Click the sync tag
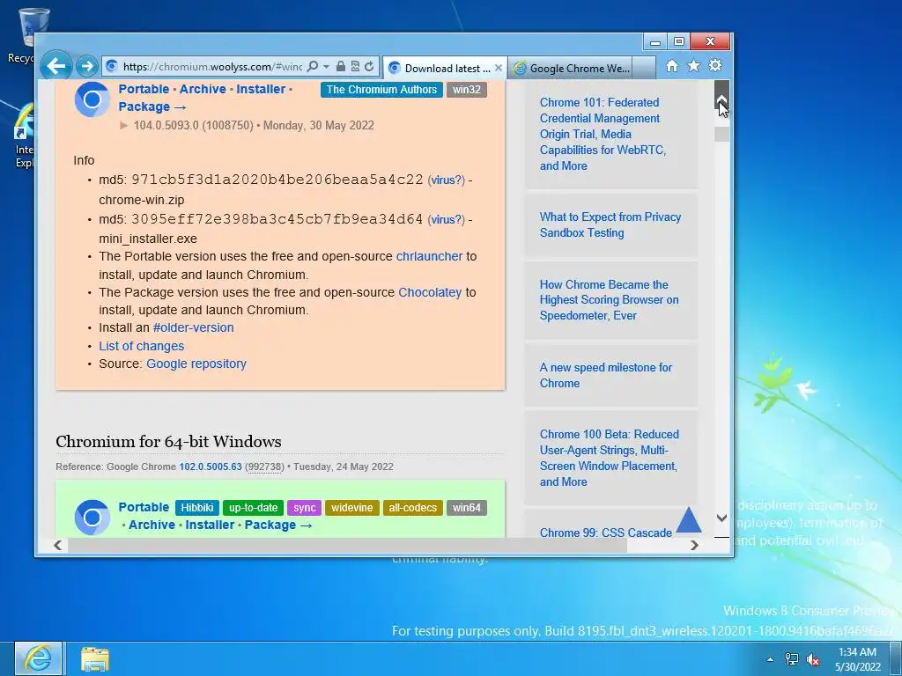 304,508
